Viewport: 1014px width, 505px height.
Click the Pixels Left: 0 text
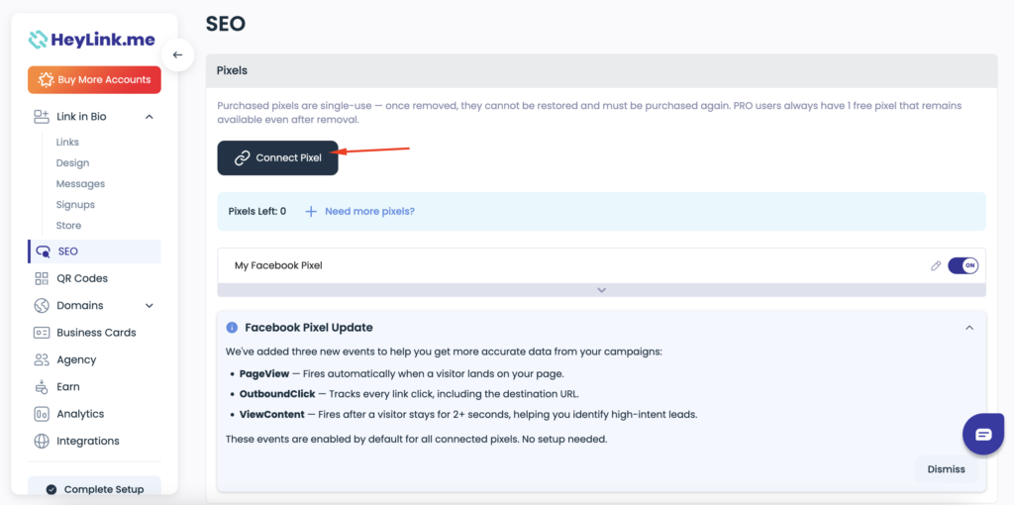(257, 212)
